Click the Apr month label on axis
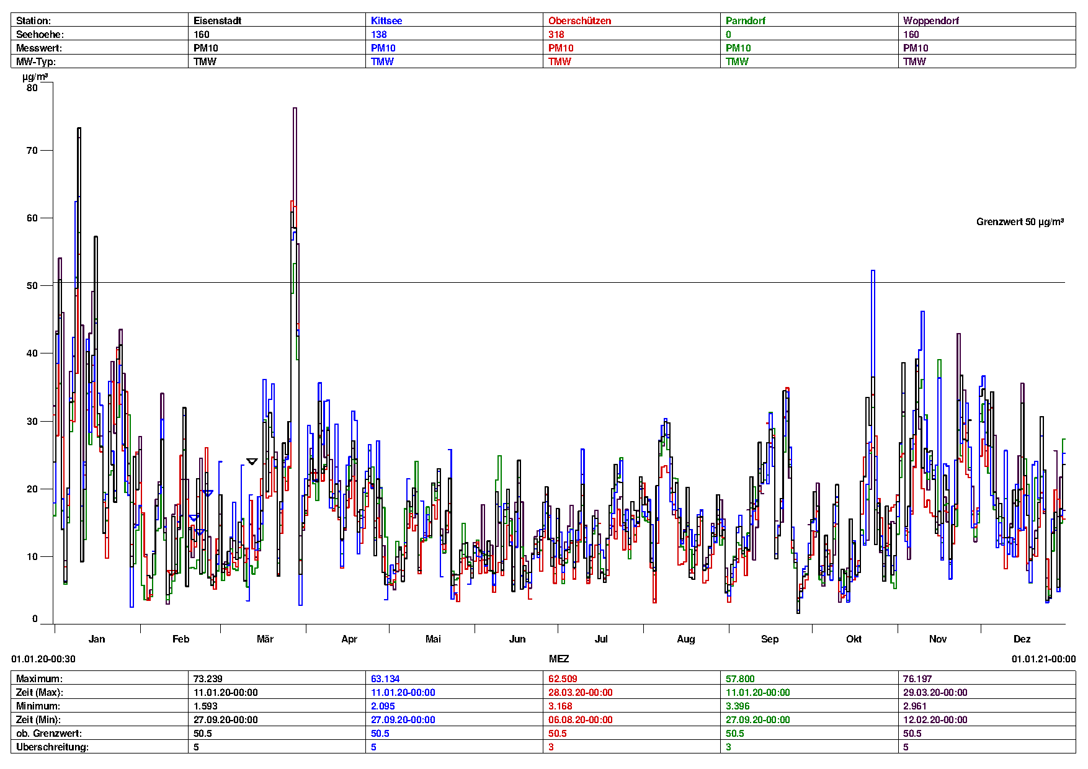This screenshot has height=769, width=1088. click(x=349, y=639)
